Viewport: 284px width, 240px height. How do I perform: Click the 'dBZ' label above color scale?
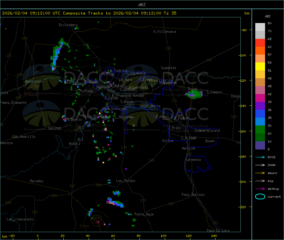(x=268, y=16)
